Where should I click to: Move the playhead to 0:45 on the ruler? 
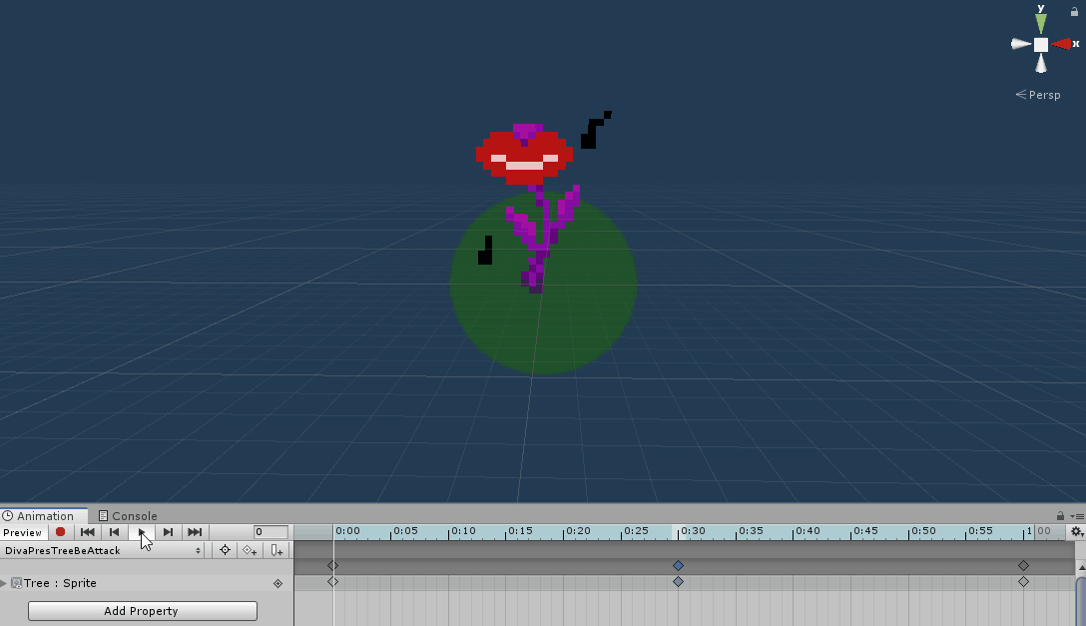(x=851, y=531)
